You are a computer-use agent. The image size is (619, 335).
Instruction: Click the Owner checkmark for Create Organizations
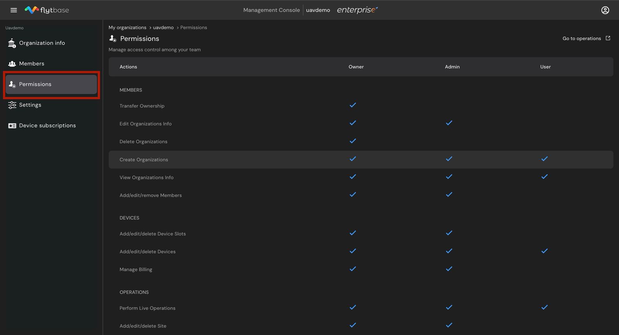click(x=353, y=159)
